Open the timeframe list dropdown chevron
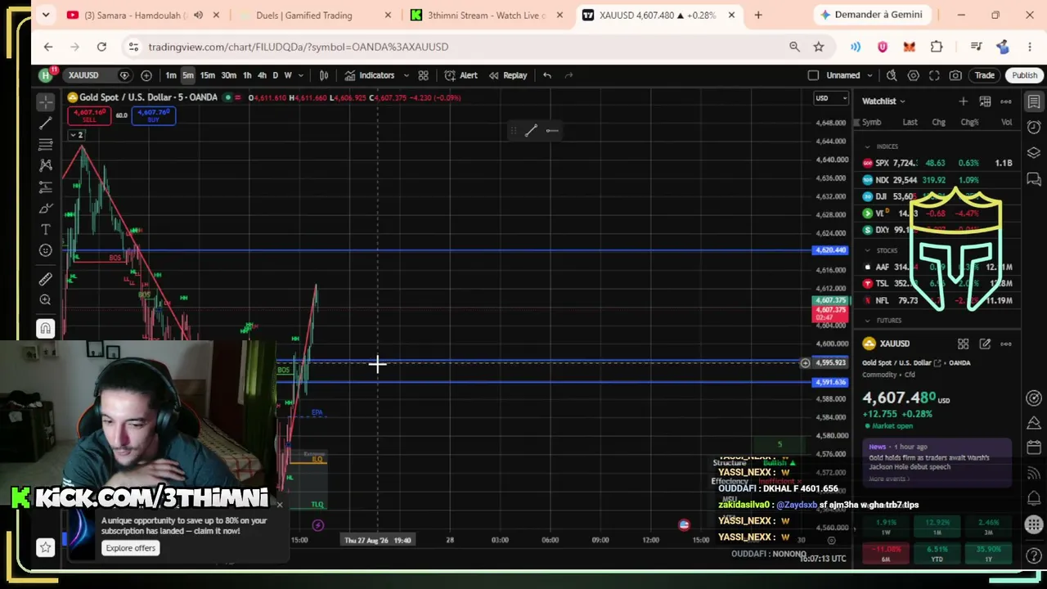Image resolution: width=1047 pixels, height=589 pixels. click(301, 75)
